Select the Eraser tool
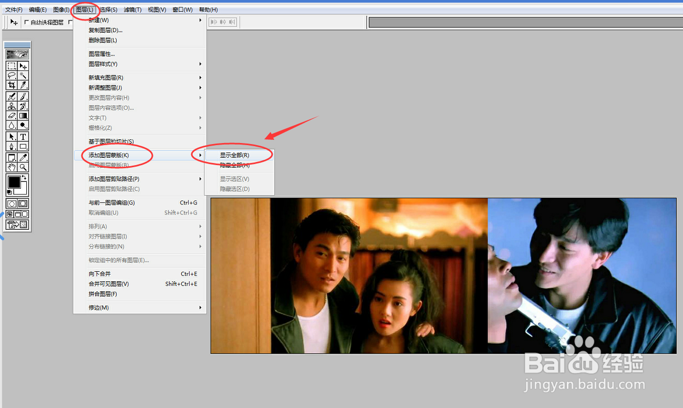The width and height of the screenshot is (683, 408). (12, 116)
